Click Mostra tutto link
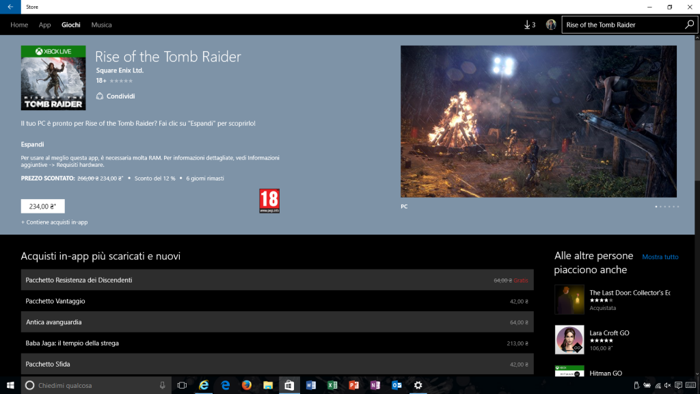700x394 pixels. coord(660,257)
